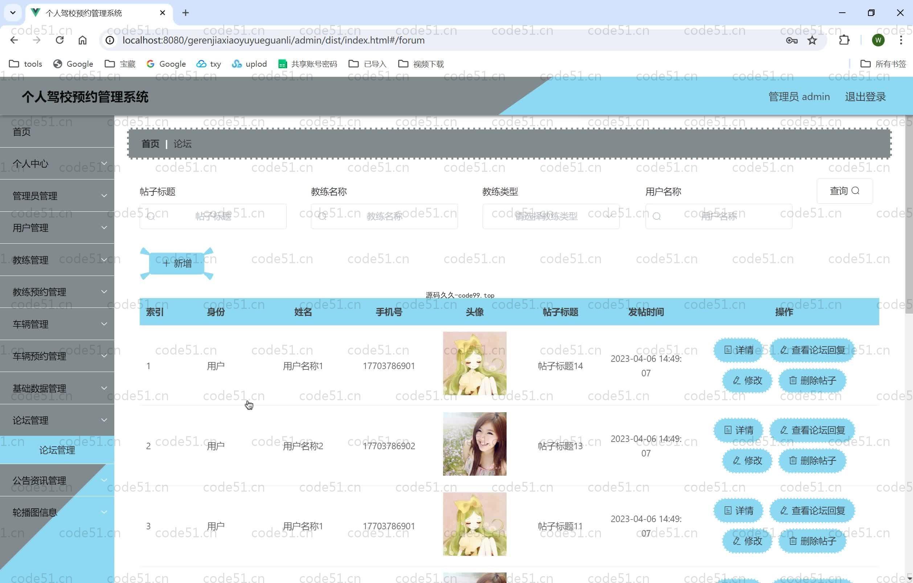The image size is (913, 583).
Task: Open the Chrome three-dot menu
Action: (901, 40)
